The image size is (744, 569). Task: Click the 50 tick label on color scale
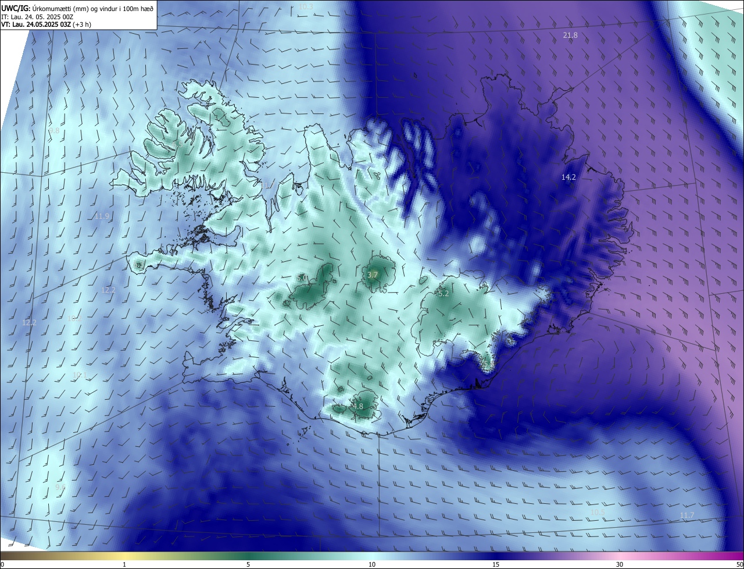tap(739, 565)
